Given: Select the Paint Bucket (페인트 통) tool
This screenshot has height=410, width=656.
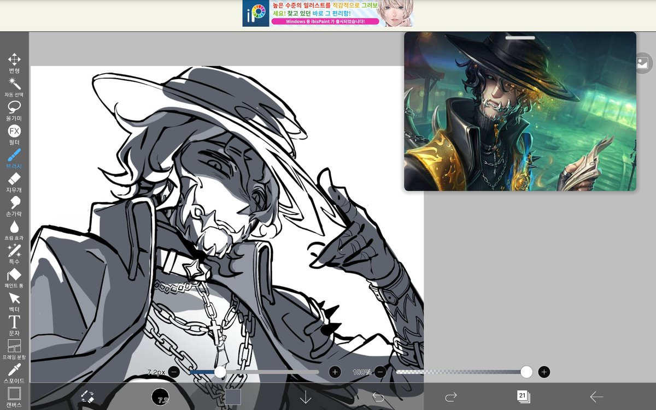Looking at the screenshot, I should pyautogui.click(x=14, y=278).
